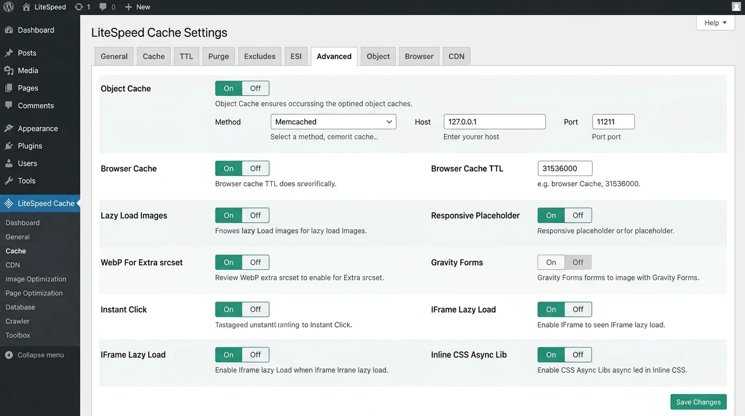Turn Object Cache off
Viewport: 745px width, 416px height.
coord(256,88)
